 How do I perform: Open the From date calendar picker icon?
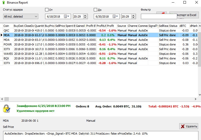click(65, 16)
